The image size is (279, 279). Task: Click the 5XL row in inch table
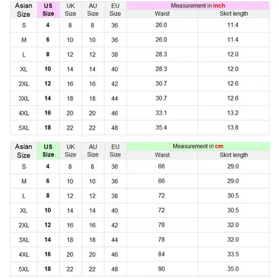point(140,127)
